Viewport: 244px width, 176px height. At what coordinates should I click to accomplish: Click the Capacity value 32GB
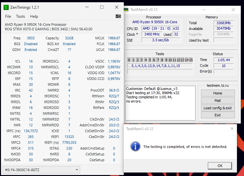[69, 38]
